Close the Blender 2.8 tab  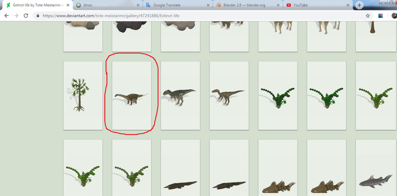[278, 5]
